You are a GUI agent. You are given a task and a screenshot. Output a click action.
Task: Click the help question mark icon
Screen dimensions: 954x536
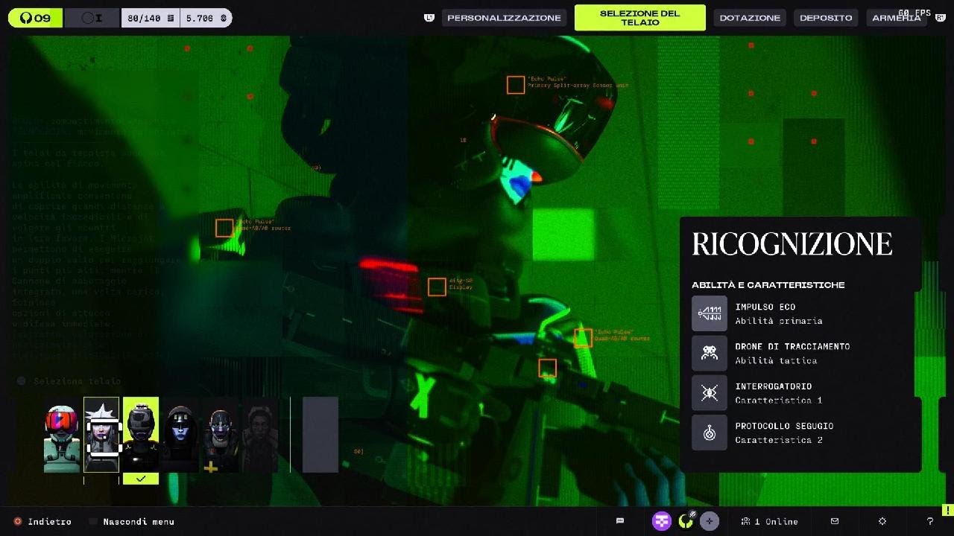[x=929, y=521]
